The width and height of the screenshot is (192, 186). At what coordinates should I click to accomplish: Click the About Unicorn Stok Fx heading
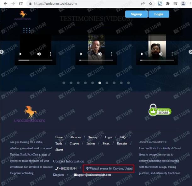pos(153,142)
